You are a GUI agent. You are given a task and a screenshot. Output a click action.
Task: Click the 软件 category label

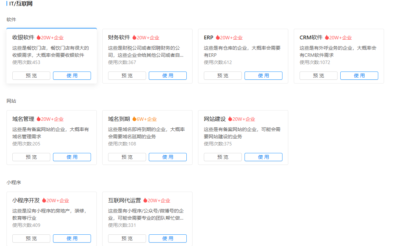tap(11, 20)
